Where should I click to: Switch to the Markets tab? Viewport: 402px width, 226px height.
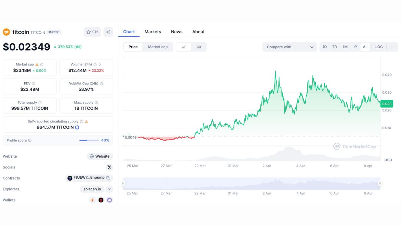point(153,32)
